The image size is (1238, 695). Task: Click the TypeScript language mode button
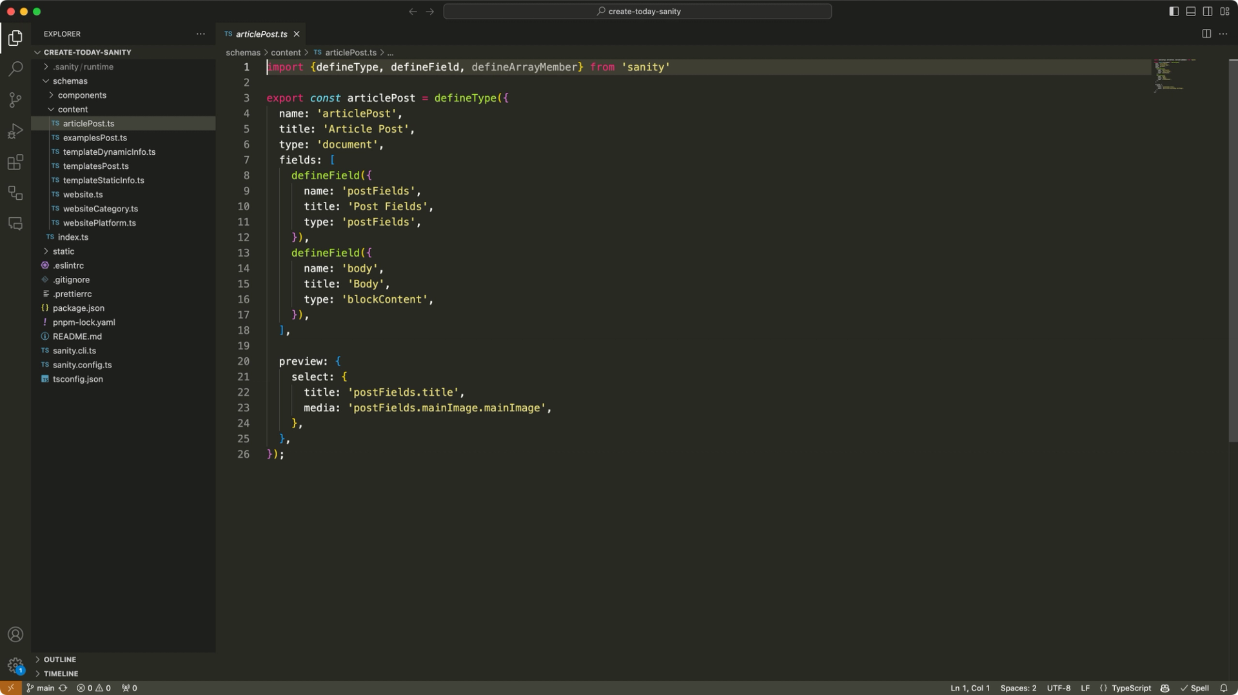tap(1131, 688)
